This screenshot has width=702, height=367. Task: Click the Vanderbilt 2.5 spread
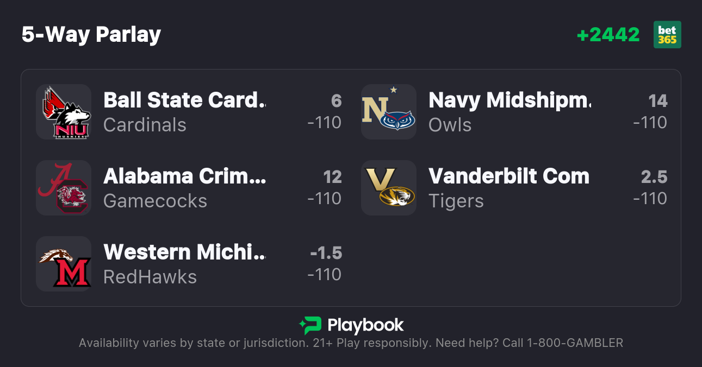click(654, 177)
